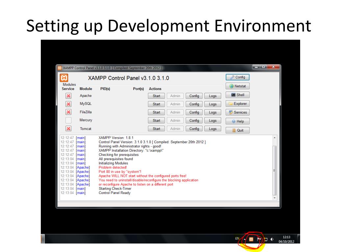Click the XAMPP tray icon in the taskbar
The height and width of the screenshot is (252, 337).
(251, 239)
